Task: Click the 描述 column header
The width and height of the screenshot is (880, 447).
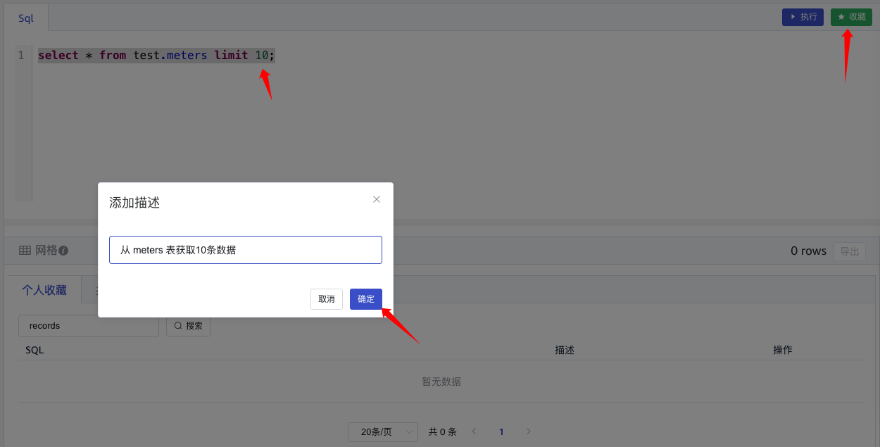Action: coord(565,350)
